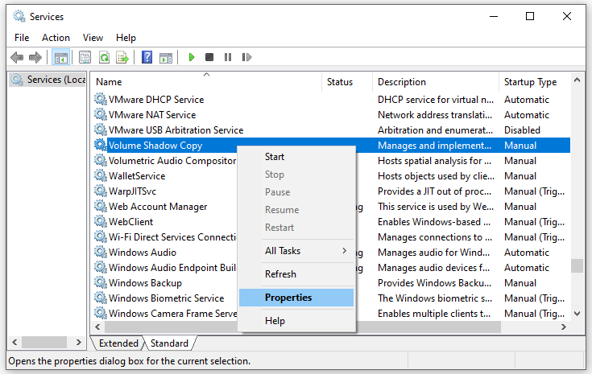This screenshot has height=374, width=592.
Task: Click list horizontal scrollbar left arrow
Action: [x=97, y=327]
